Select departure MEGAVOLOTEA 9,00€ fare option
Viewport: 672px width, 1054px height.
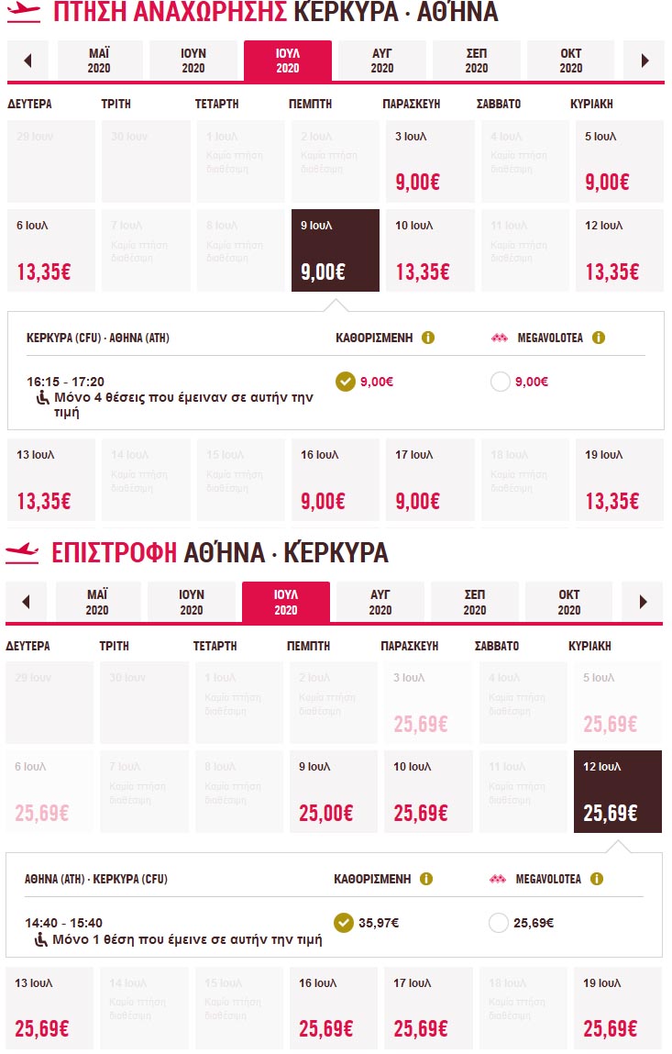point(501,382)
